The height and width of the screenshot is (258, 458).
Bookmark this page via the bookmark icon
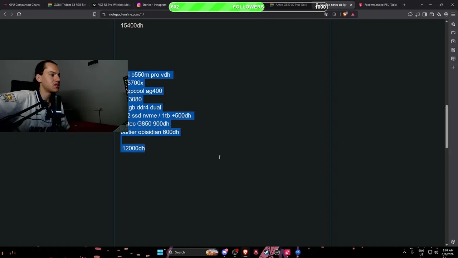pyautogui.click(x=94, y=14)
